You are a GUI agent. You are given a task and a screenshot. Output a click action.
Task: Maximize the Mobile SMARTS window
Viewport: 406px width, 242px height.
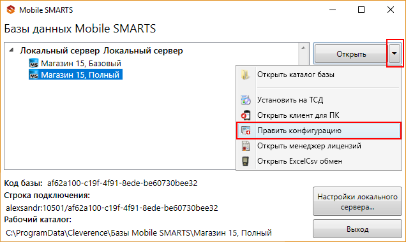pyautogui.click(x=361, y=10)
